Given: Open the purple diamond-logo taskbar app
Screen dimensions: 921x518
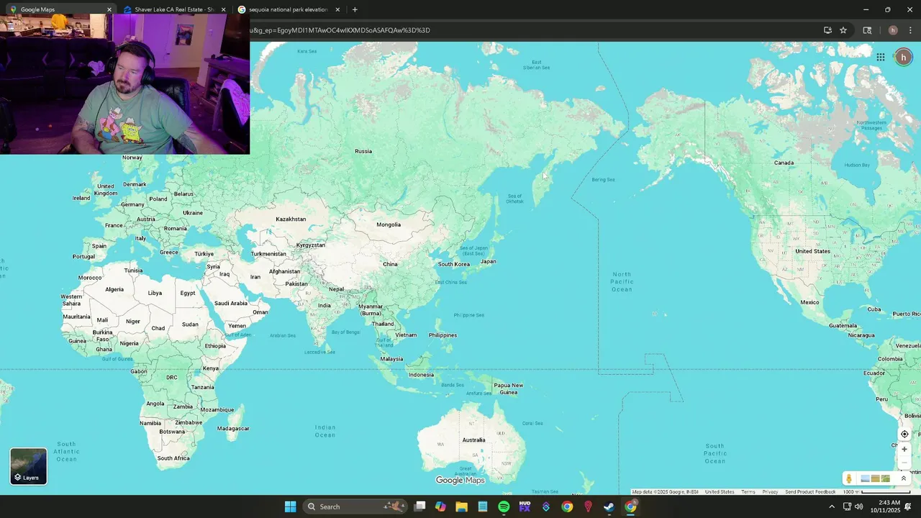Looking at the screenshot, I should (x=546, y=506).
